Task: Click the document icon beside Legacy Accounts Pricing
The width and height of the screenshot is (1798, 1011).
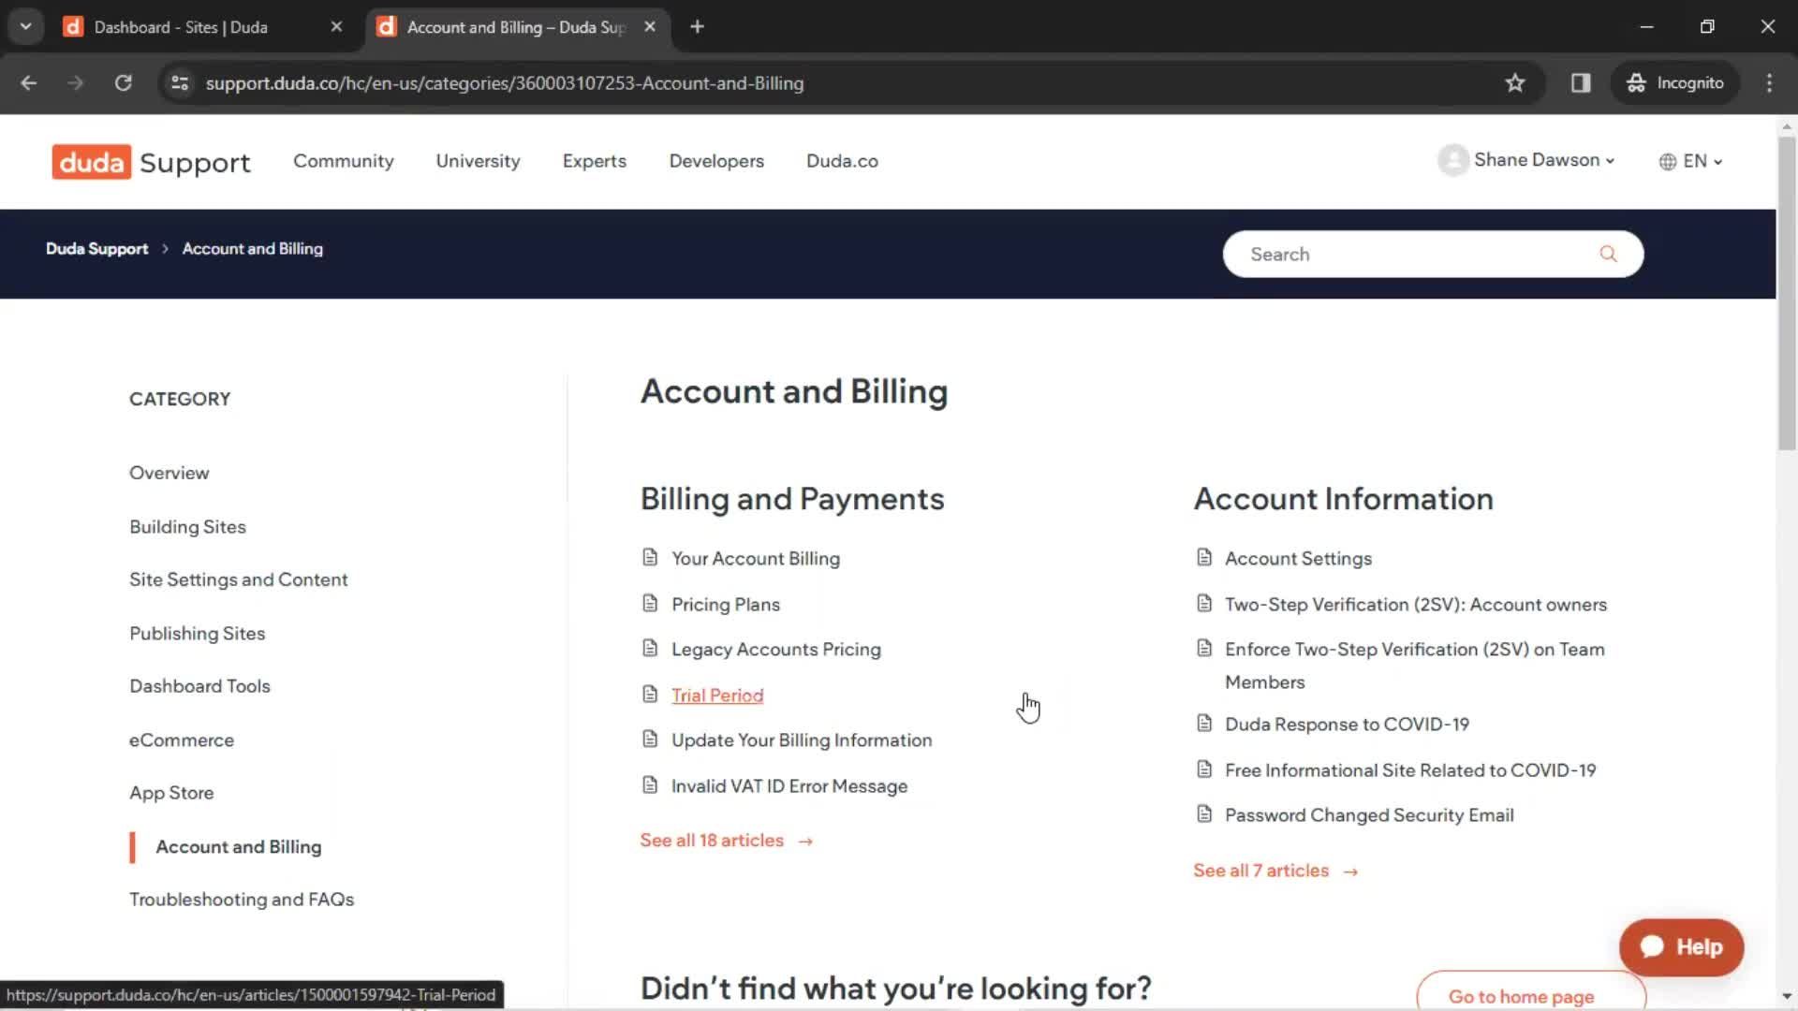Action: [x=650, y=649]
